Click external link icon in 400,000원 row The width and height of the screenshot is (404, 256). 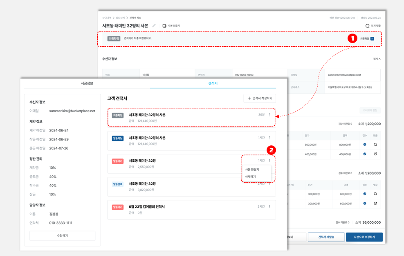click(x=375, y=154)
